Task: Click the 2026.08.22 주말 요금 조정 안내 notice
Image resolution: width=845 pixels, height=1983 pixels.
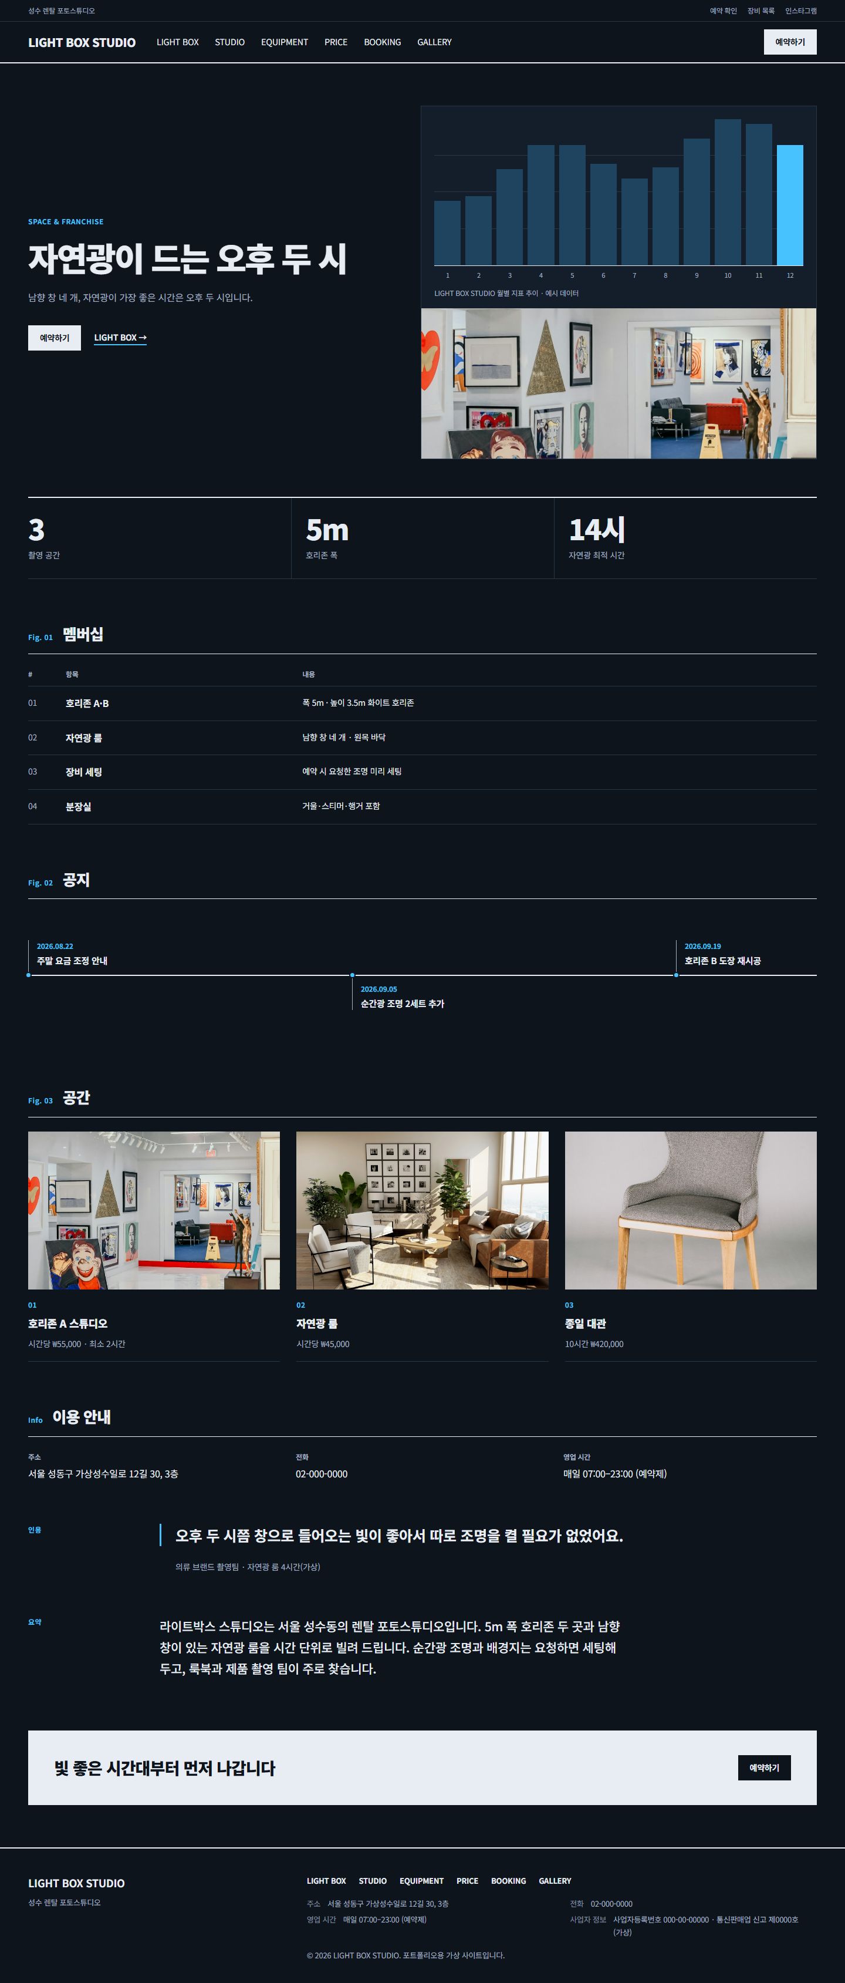Action: point(72,955)
